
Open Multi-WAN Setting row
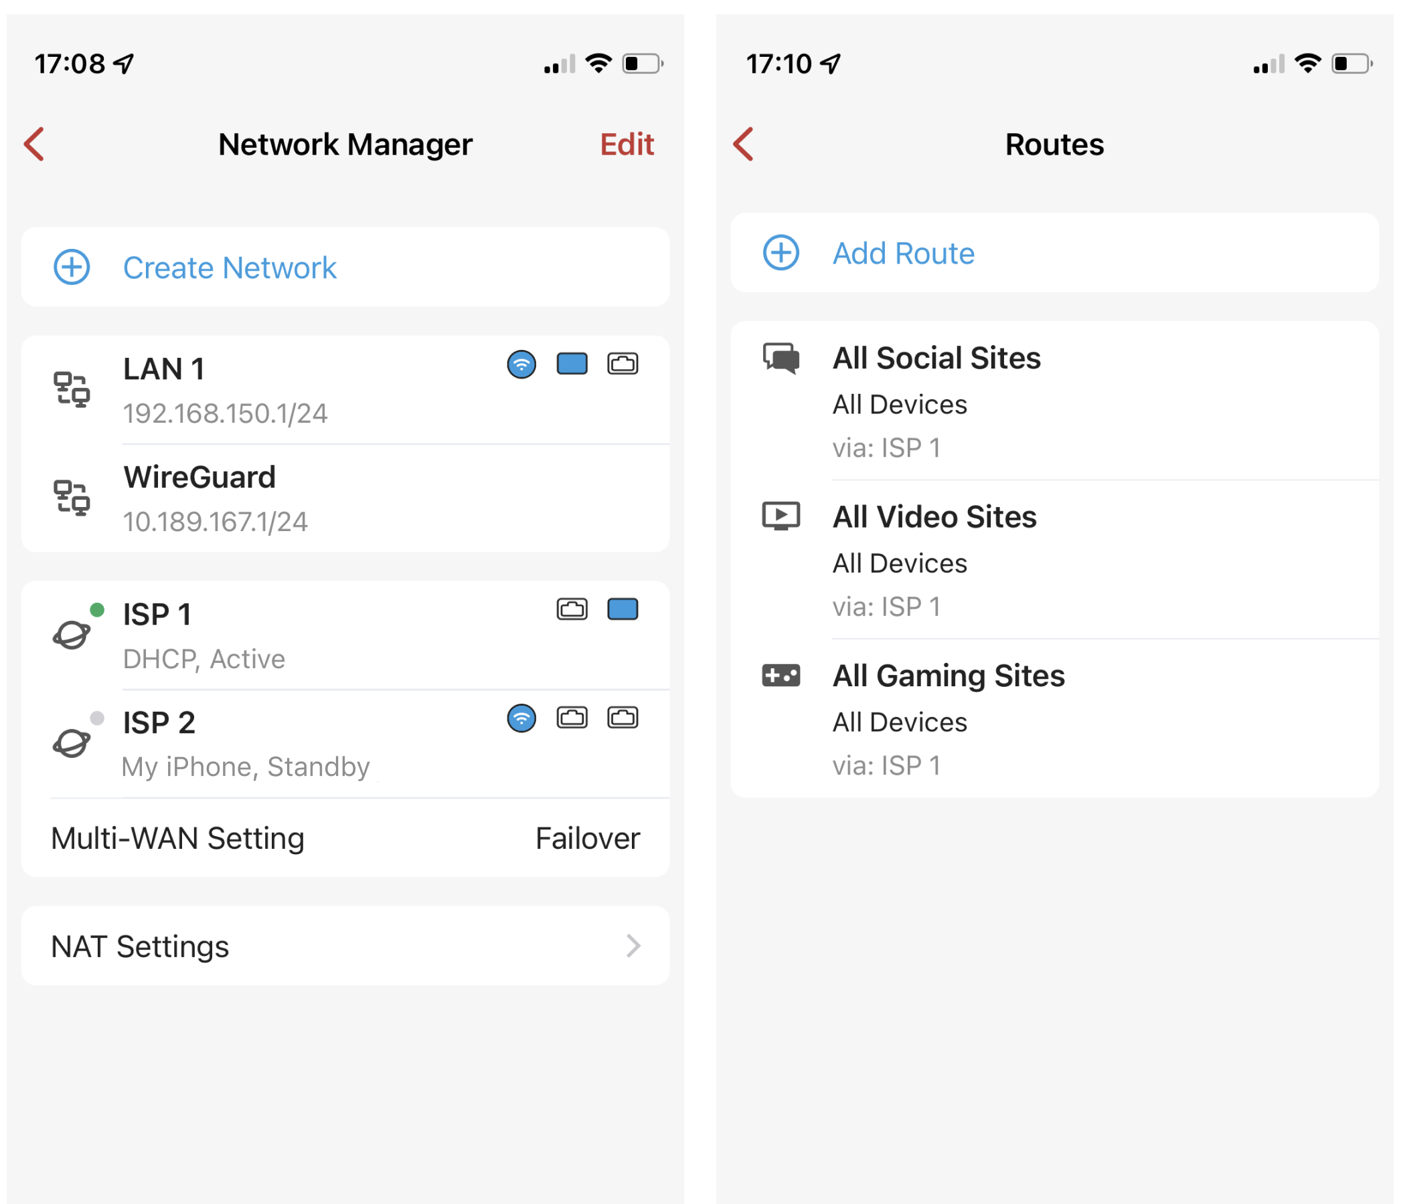pos(345,838)
